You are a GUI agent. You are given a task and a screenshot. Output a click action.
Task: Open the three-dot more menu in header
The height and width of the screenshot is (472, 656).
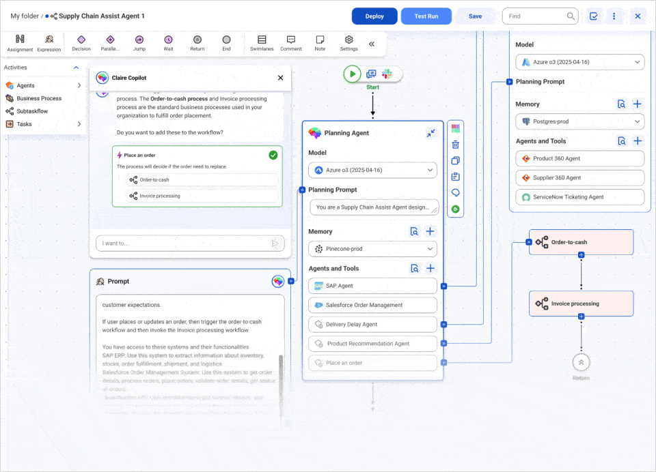pyautogui.click(x=614, y=16)
